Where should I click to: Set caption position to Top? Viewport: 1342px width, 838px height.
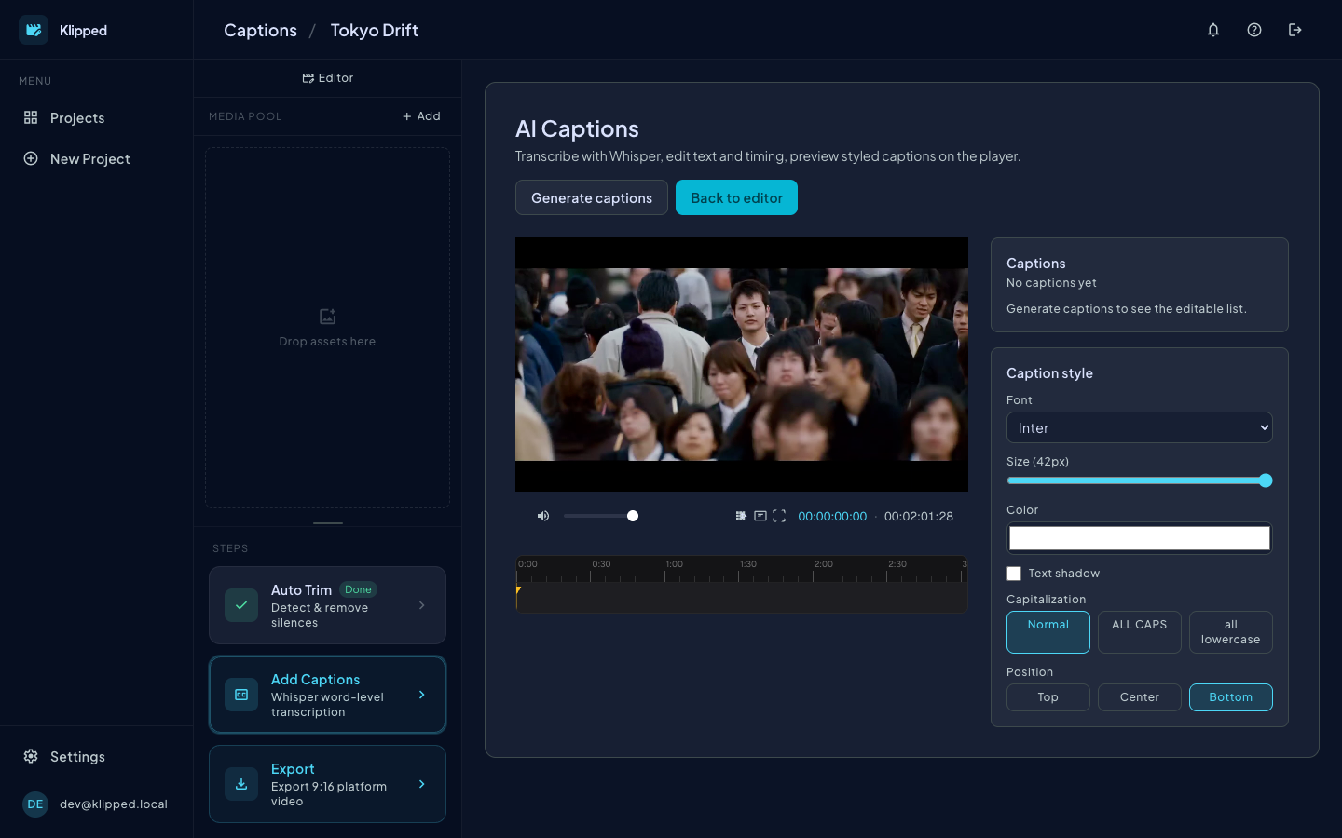coord(1048,697)
